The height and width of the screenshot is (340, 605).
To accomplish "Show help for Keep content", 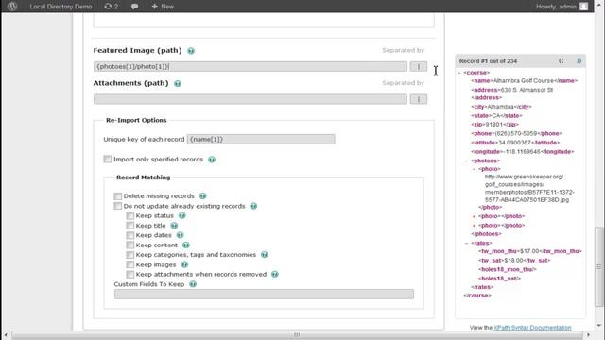I will coord(186,246).
